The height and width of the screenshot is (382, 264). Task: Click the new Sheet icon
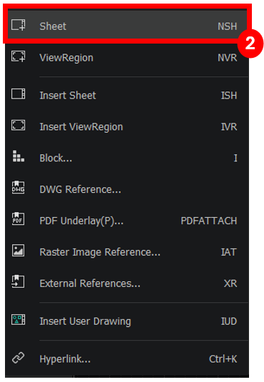[19, 25]
